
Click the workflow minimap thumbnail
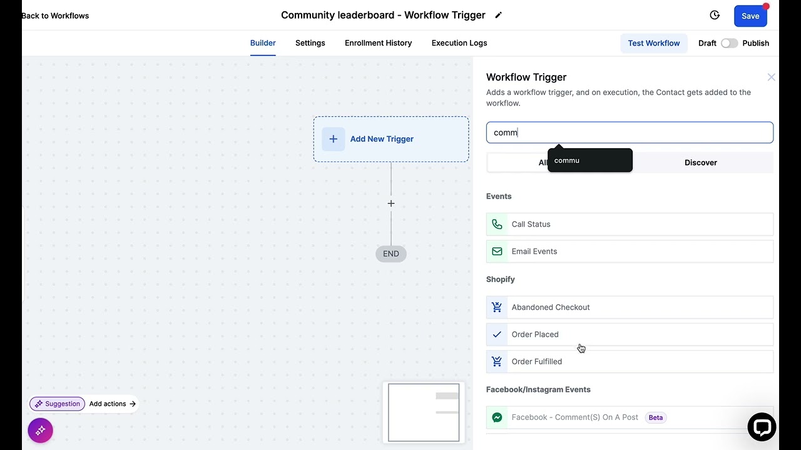point(424,412)
